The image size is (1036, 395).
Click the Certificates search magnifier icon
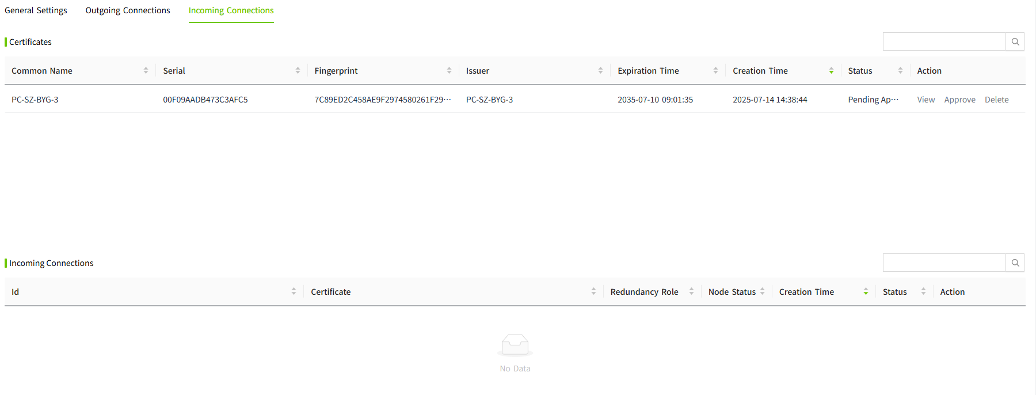[x=1015, y=41]
